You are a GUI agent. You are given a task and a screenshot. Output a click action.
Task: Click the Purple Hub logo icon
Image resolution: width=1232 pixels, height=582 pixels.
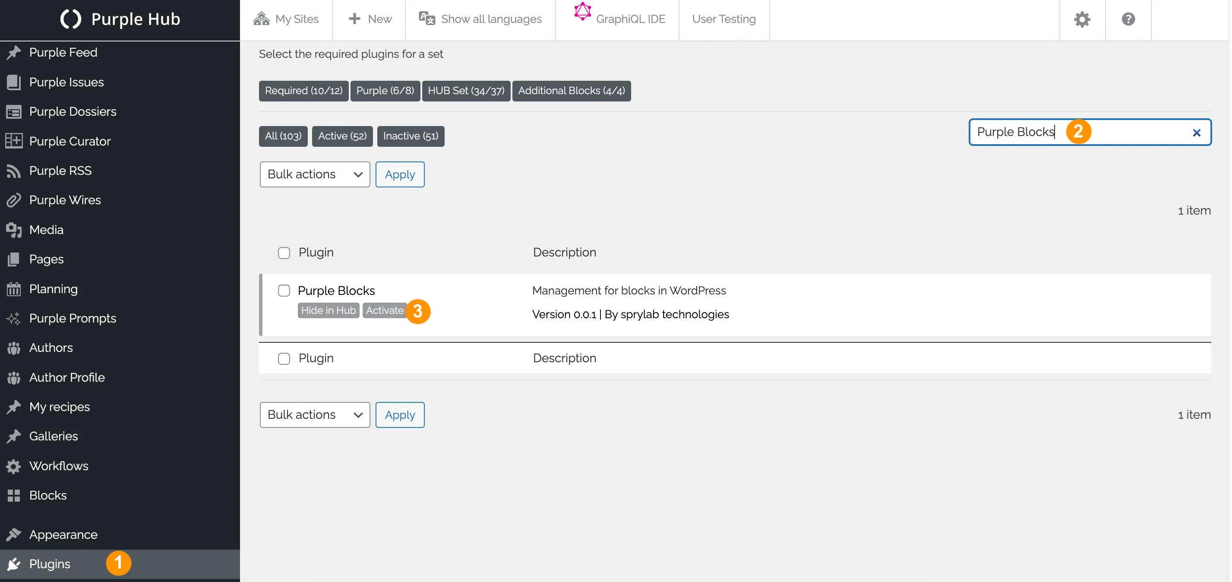pyautogui.click(x=71, y=19)
